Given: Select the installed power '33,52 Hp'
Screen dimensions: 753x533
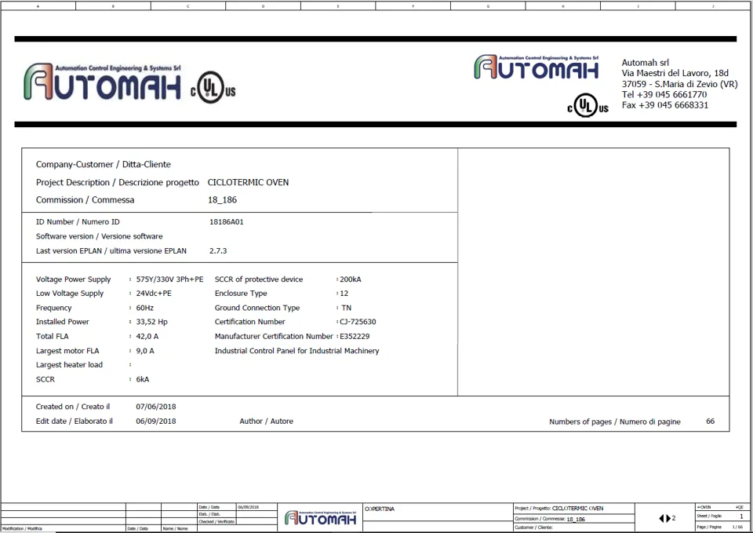Looking at the screenshot, I should click(151, 322).
